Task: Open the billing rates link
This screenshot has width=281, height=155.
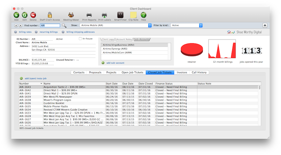Action: pos(25,32)
